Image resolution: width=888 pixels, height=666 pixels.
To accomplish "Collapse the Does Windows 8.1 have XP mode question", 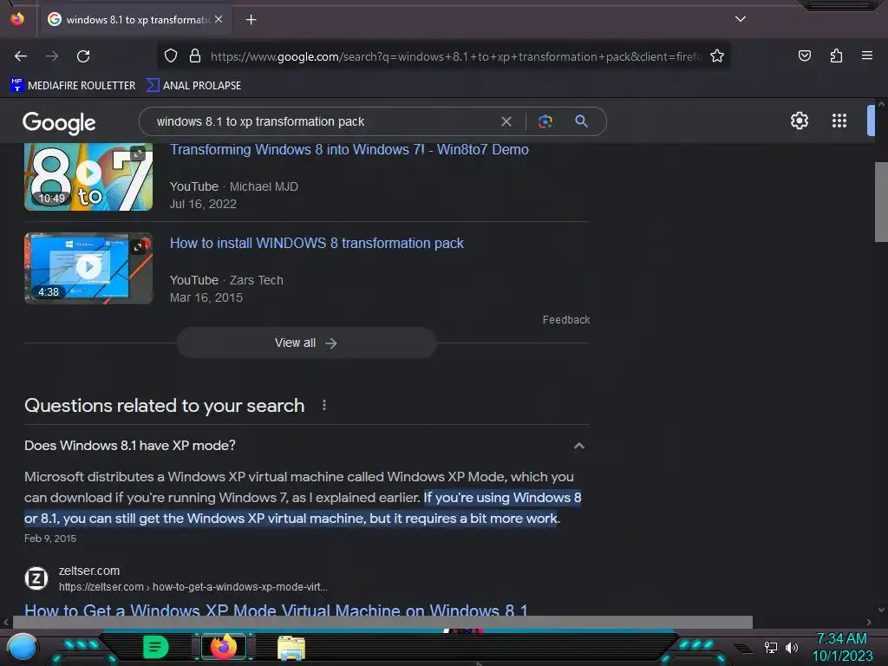I will point(578,446).
